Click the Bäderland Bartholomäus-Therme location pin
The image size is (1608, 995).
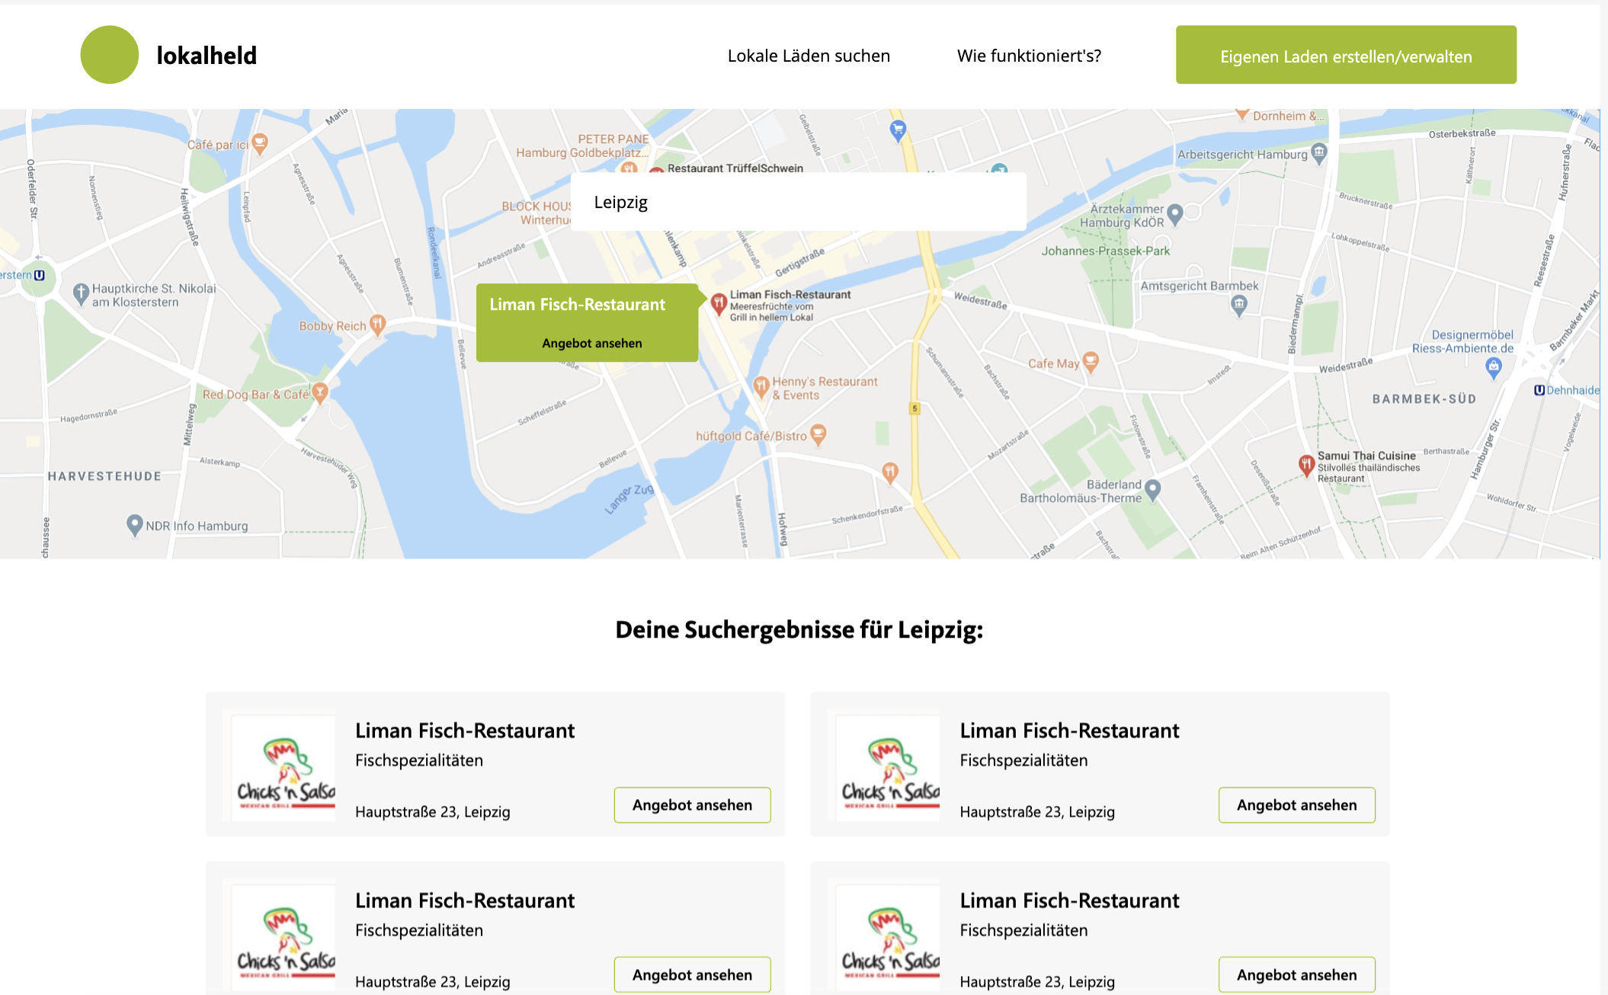coord(1152,489)
